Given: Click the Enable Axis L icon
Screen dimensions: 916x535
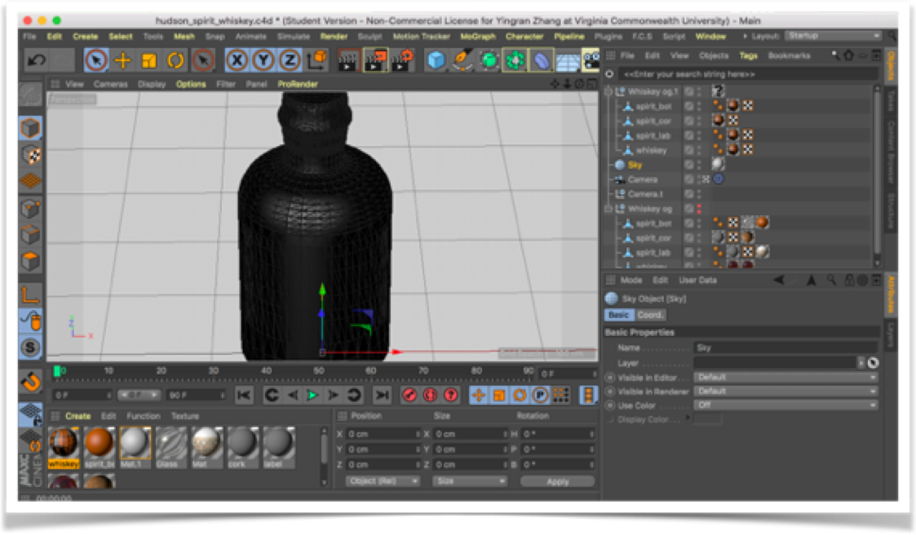Looking at the screenshot, I should pos(31,294).
